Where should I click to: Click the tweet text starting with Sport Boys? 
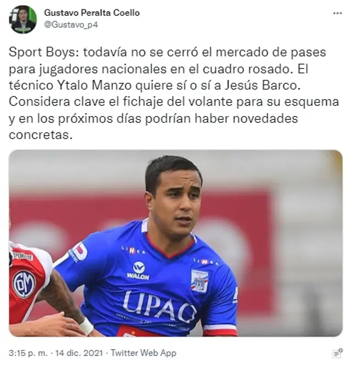[174, 94]
